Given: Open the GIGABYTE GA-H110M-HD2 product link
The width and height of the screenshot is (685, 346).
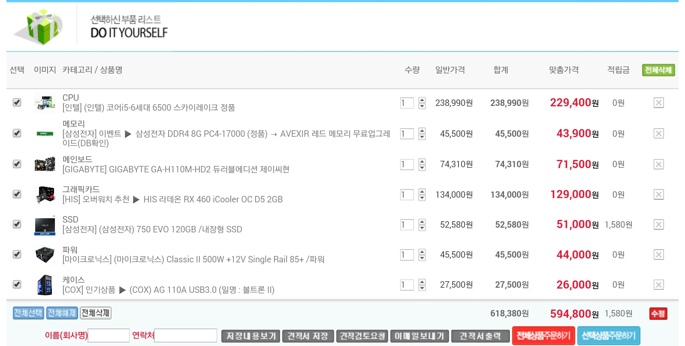Looking at the screenshot, I should coord(176,169).
